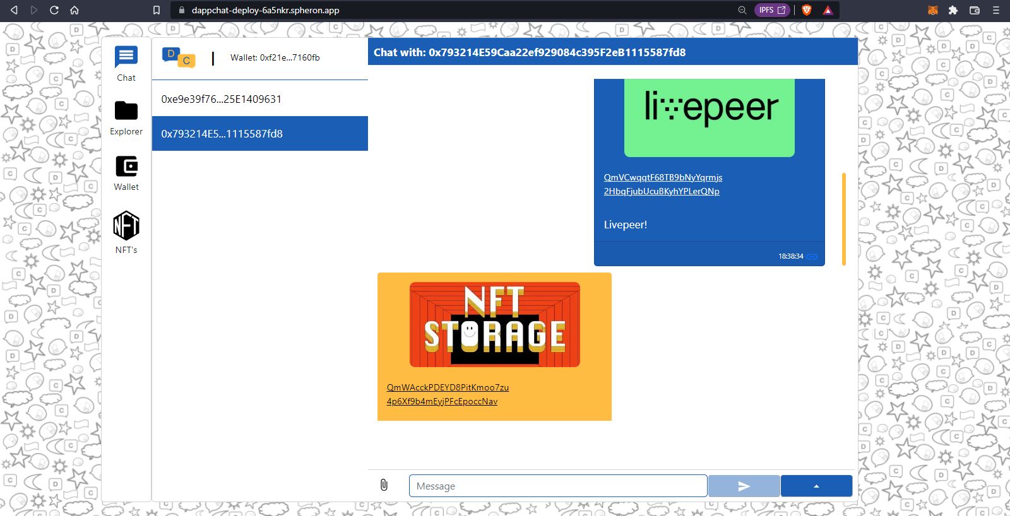Go to browser home page
Image resolution: width=1010 pixels, height=516 pixels.
74,10
